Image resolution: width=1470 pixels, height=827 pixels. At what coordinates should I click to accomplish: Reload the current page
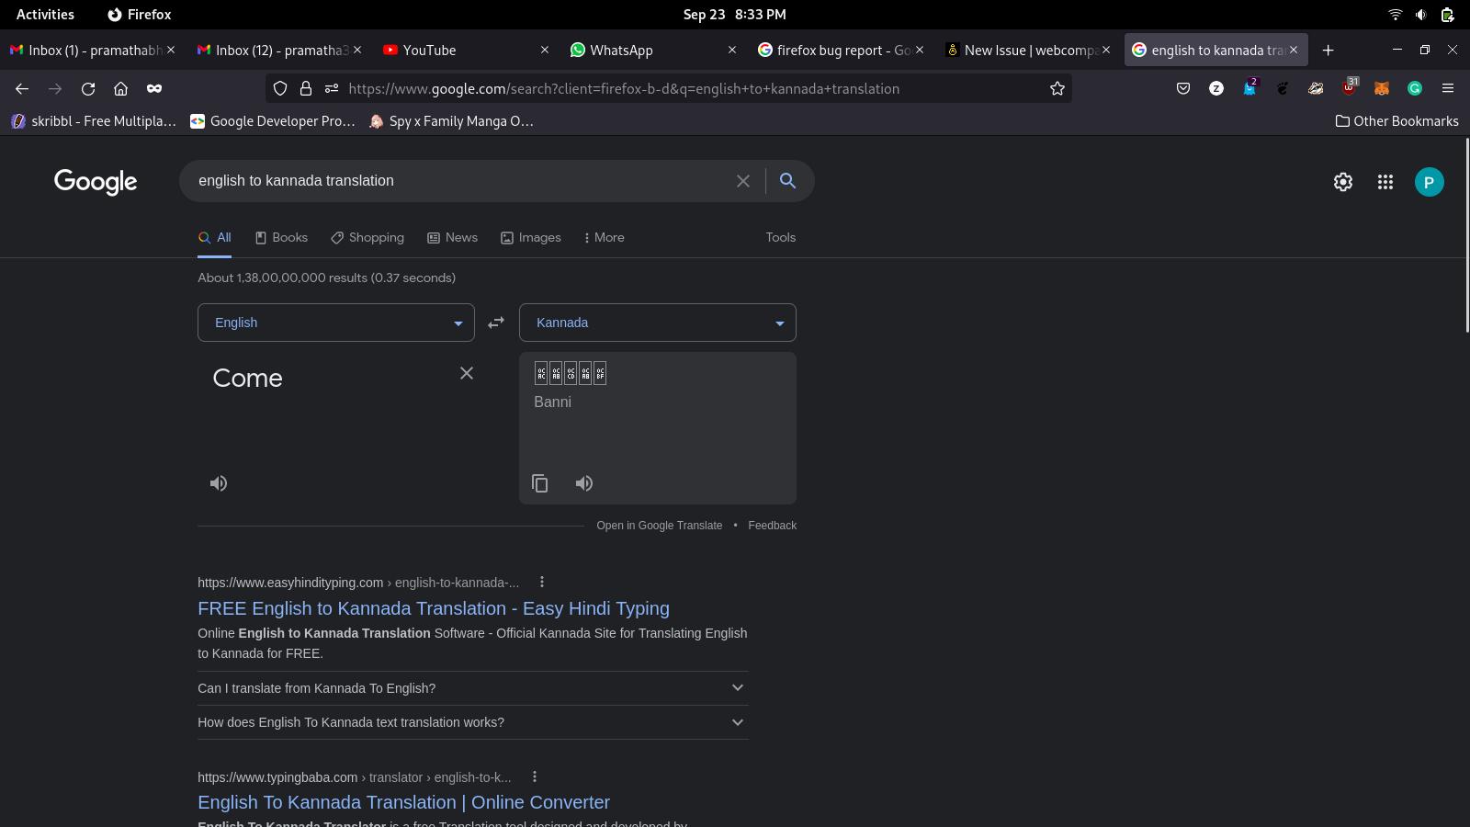[88, 88]
